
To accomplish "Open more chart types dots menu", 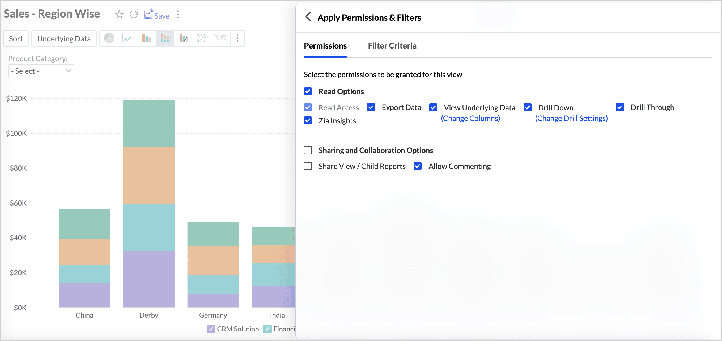I will coord(237,38).
